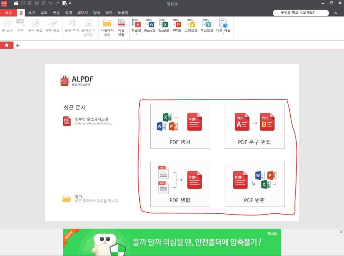Switch to the 보기 tab

(x=32, y=13)
